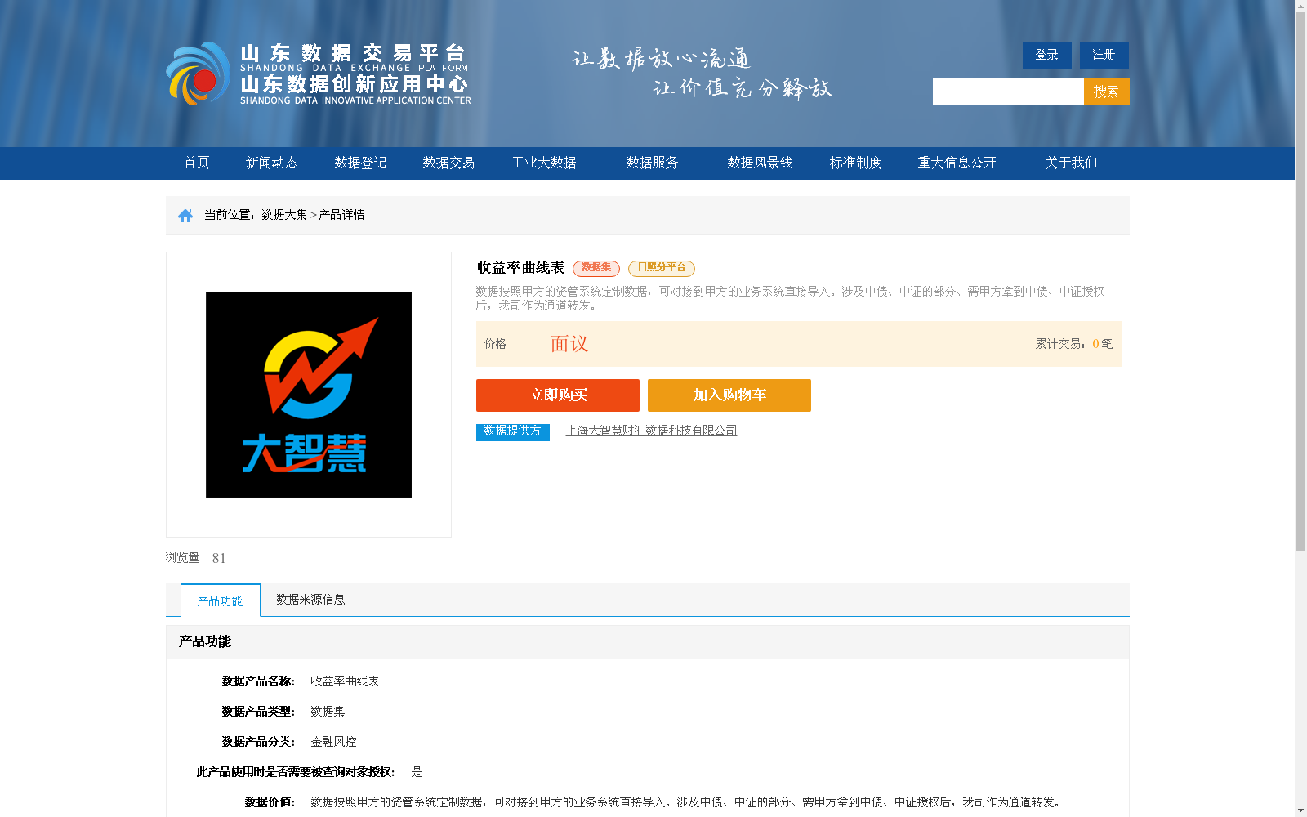Click the Shandong Data Exchange Platform logo

[319, 74]
